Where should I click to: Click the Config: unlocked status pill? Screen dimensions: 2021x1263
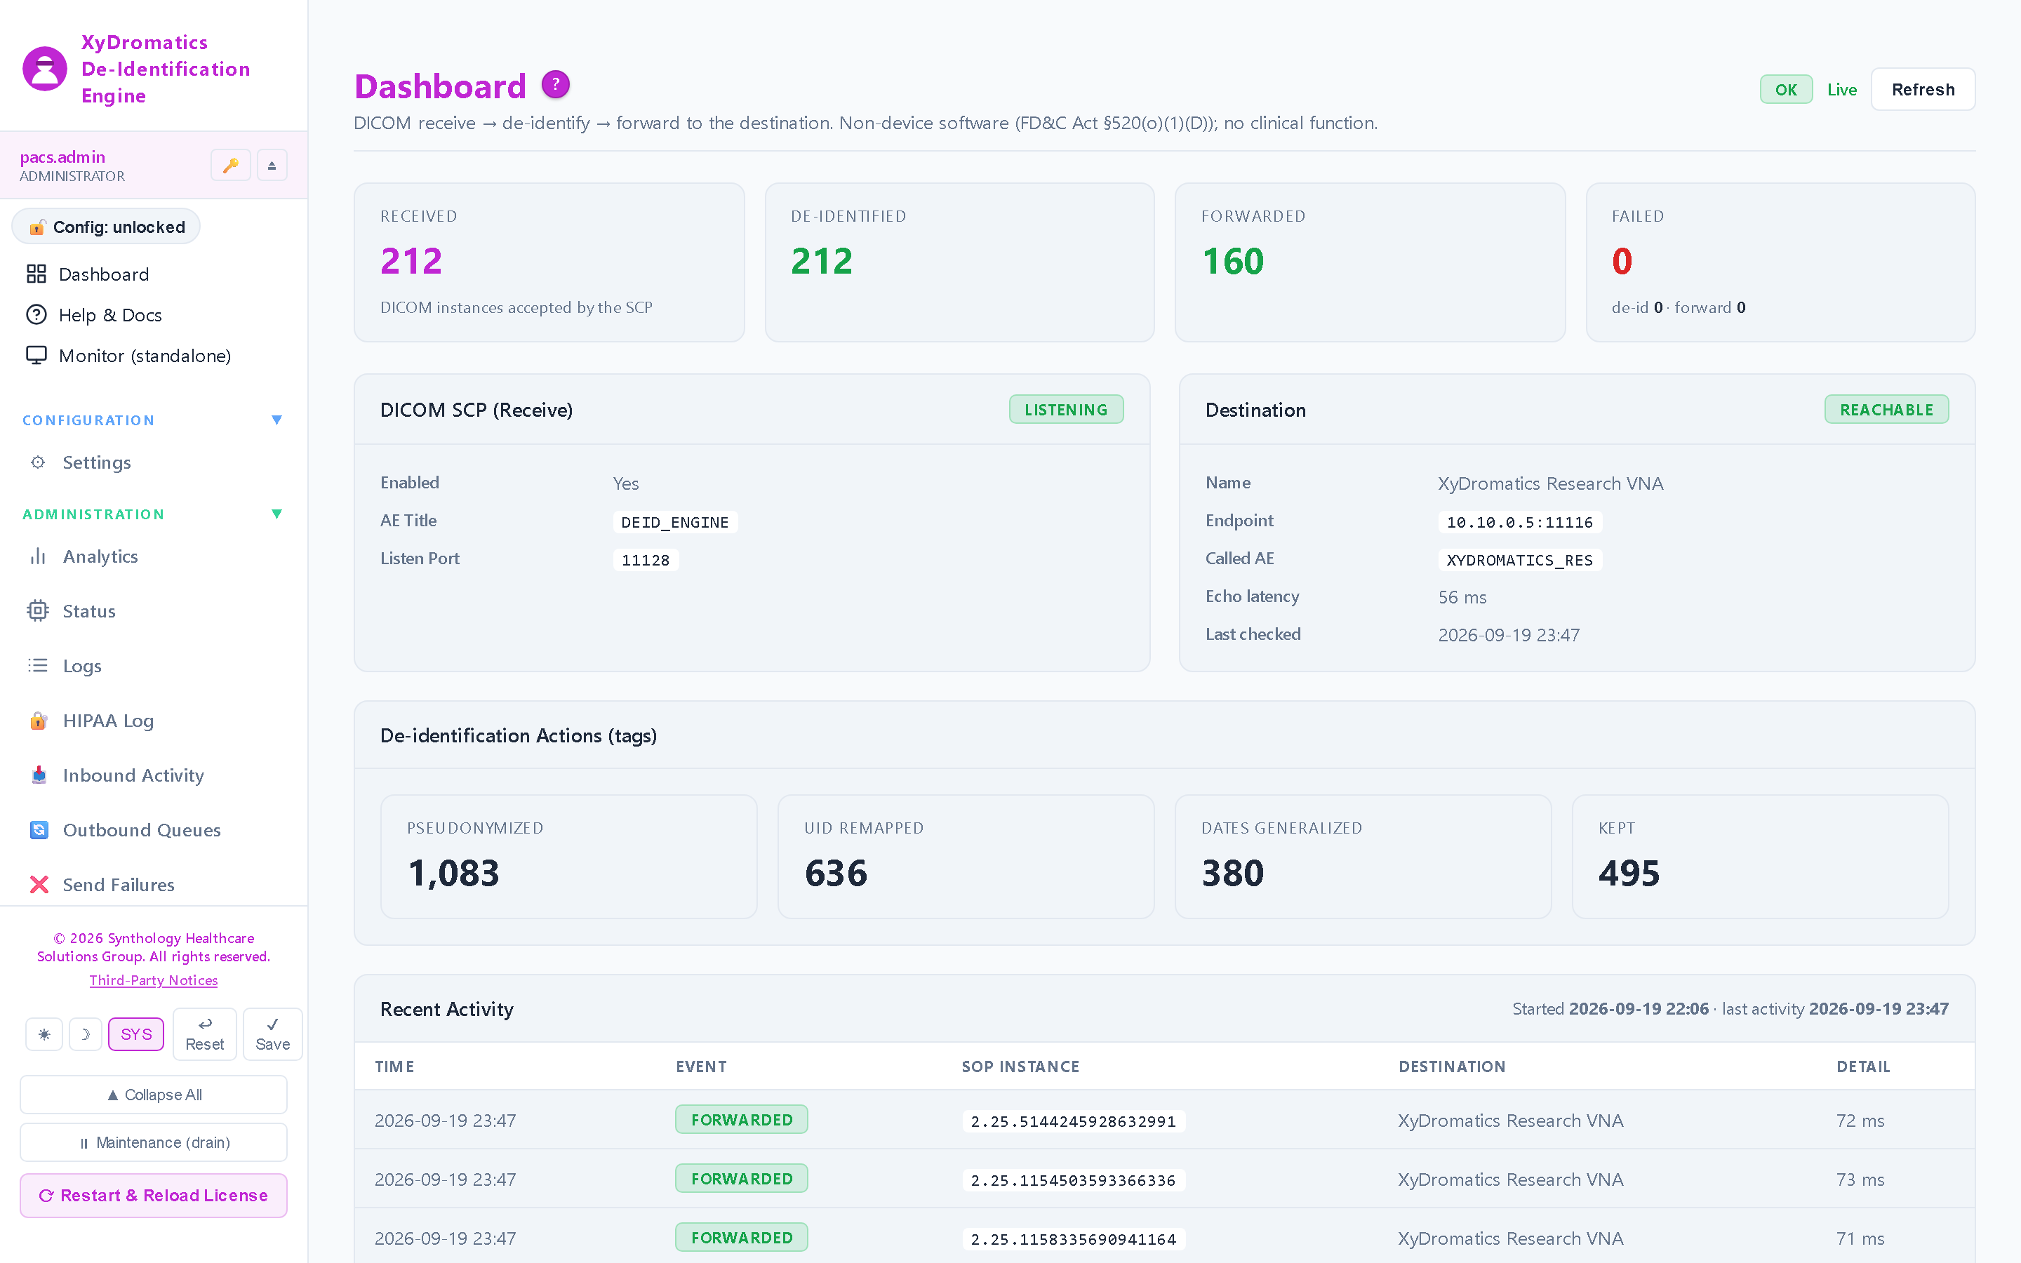(106, 227)
